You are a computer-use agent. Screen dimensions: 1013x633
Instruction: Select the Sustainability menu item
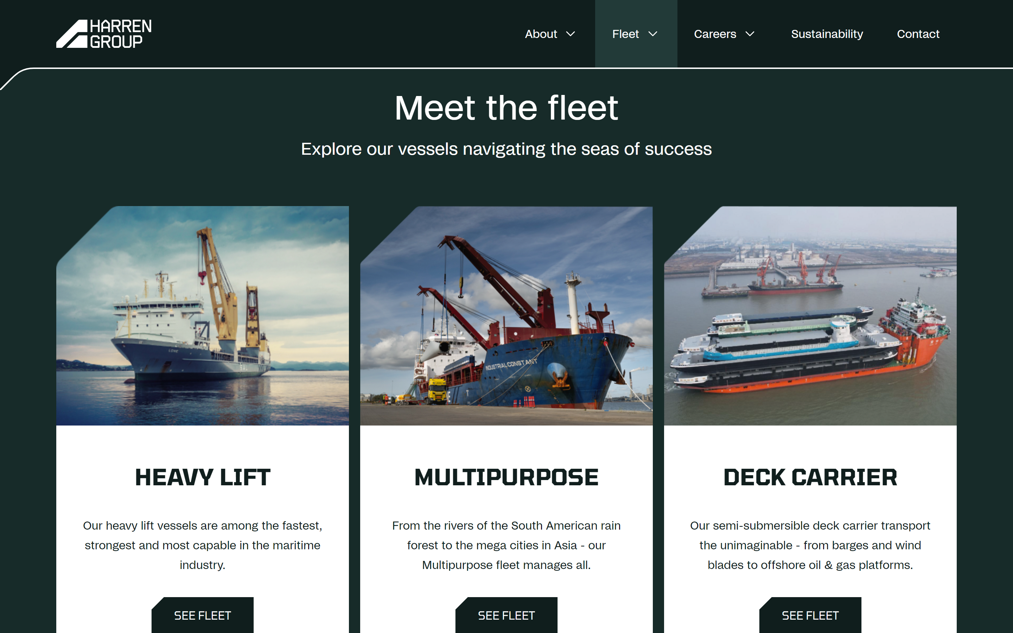click(827, 33)
